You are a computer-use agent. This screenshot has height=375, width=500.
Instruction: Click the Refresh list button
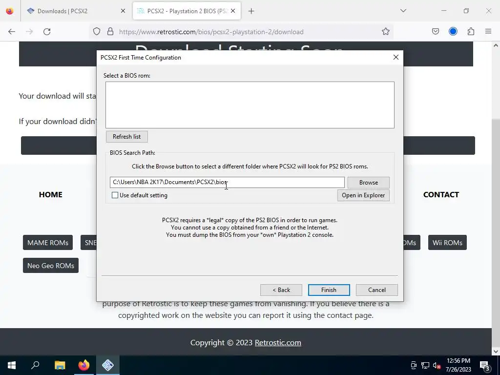(126, 137)
